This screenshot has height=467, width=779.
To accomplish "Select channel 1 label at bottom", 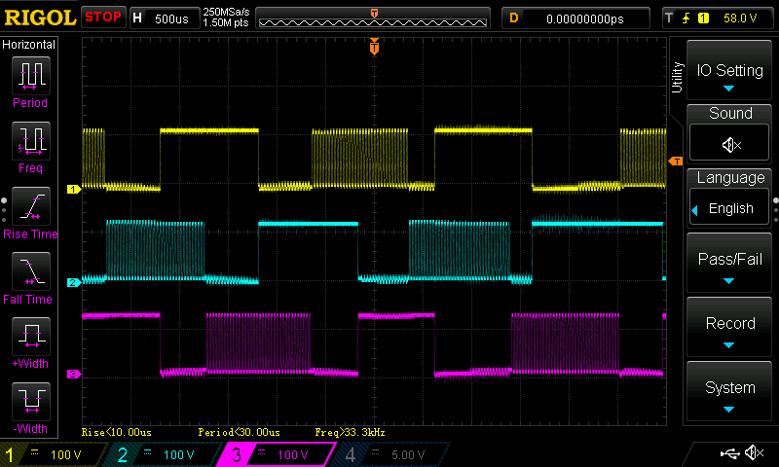I will pyautogui.click(x=9, y=454).
